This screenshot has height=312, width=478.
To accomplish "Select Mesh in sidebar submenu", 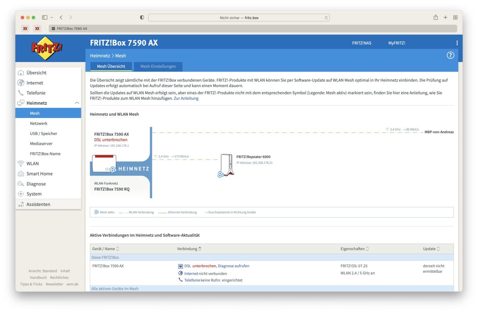I will pyautogui.click(x=48, y=113).
